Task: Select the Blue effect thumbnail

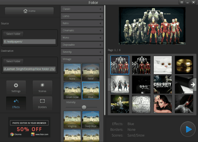Action: (91, 91)
